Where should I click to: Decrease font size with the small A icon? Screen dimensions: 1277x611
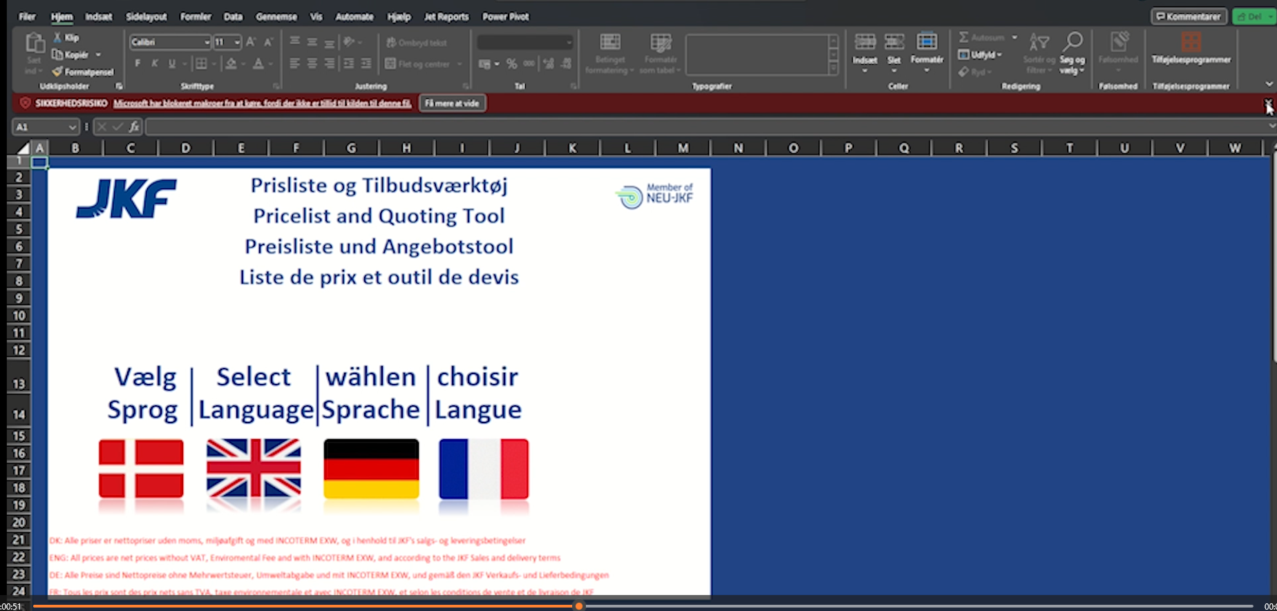click(268, 42)
